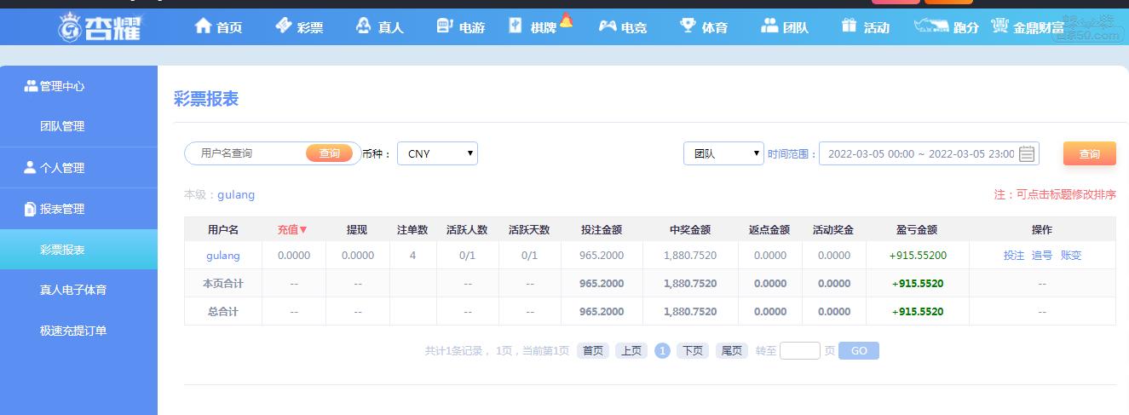Open the 团队 scope dropdown
Image resolution: width=1129 pixels, height=415 pixels.
723,153
